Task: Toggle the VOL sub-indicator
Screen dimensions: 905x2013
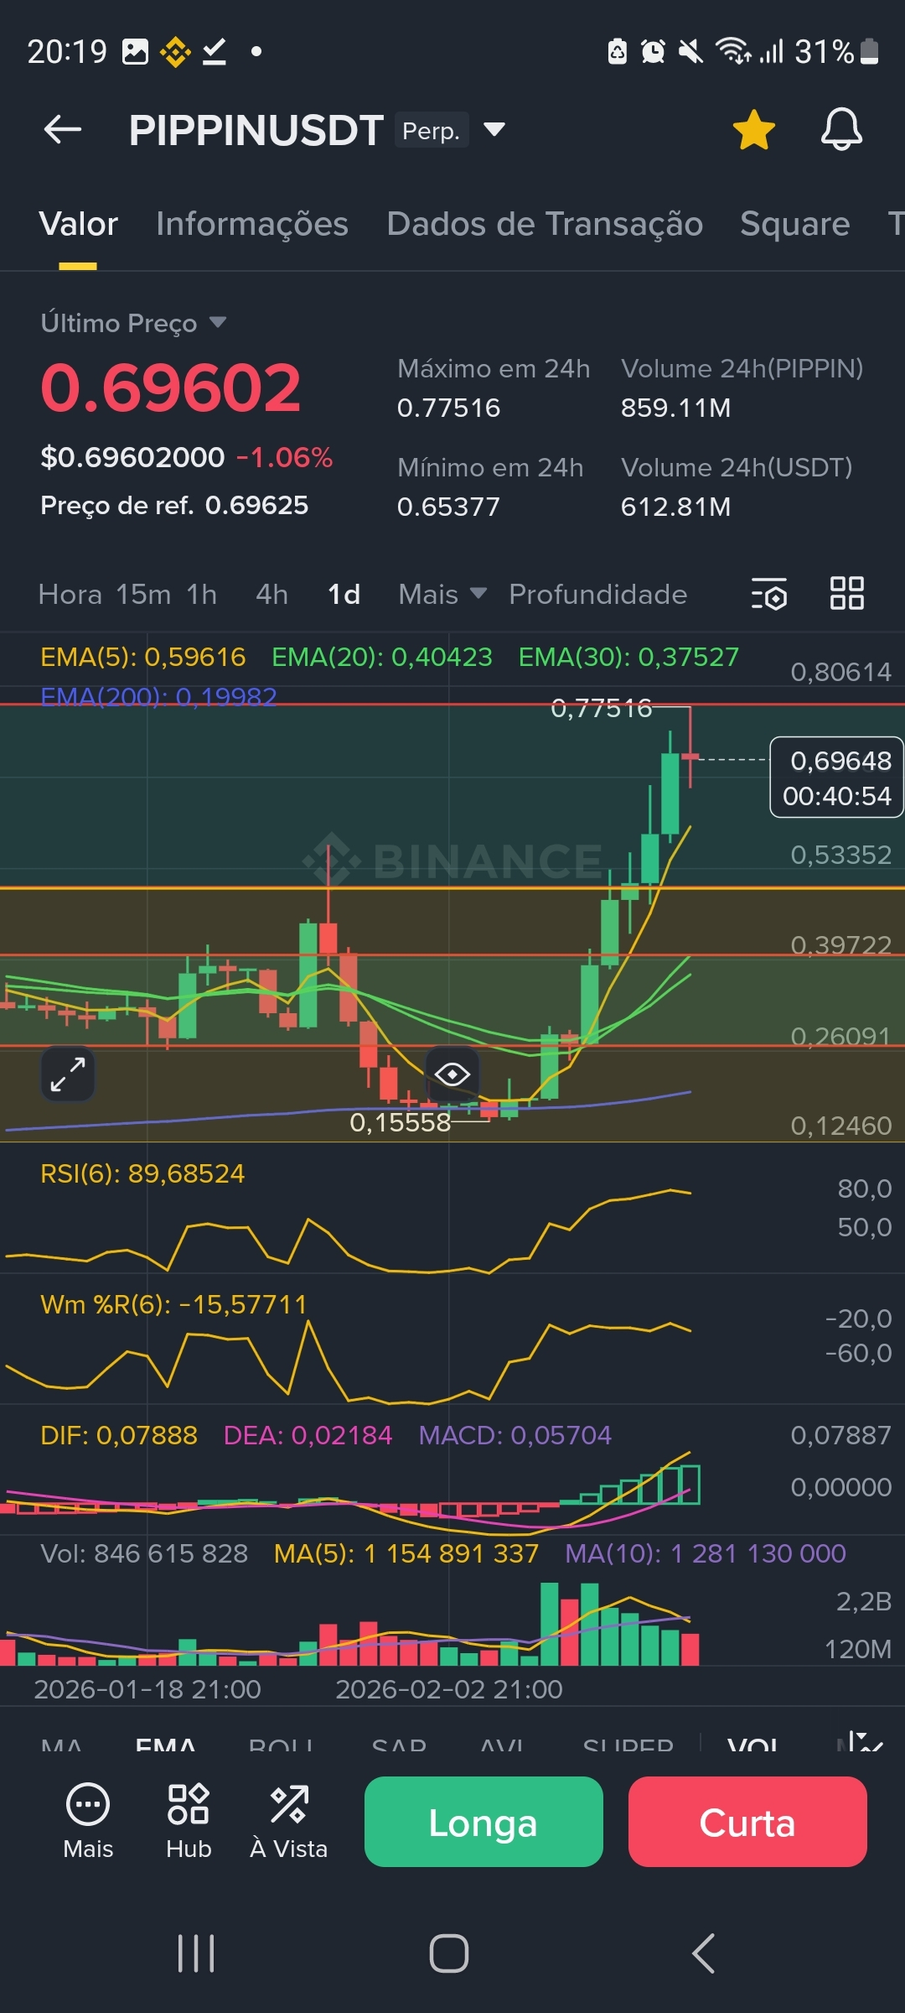Action: [x=752, y=1745]
